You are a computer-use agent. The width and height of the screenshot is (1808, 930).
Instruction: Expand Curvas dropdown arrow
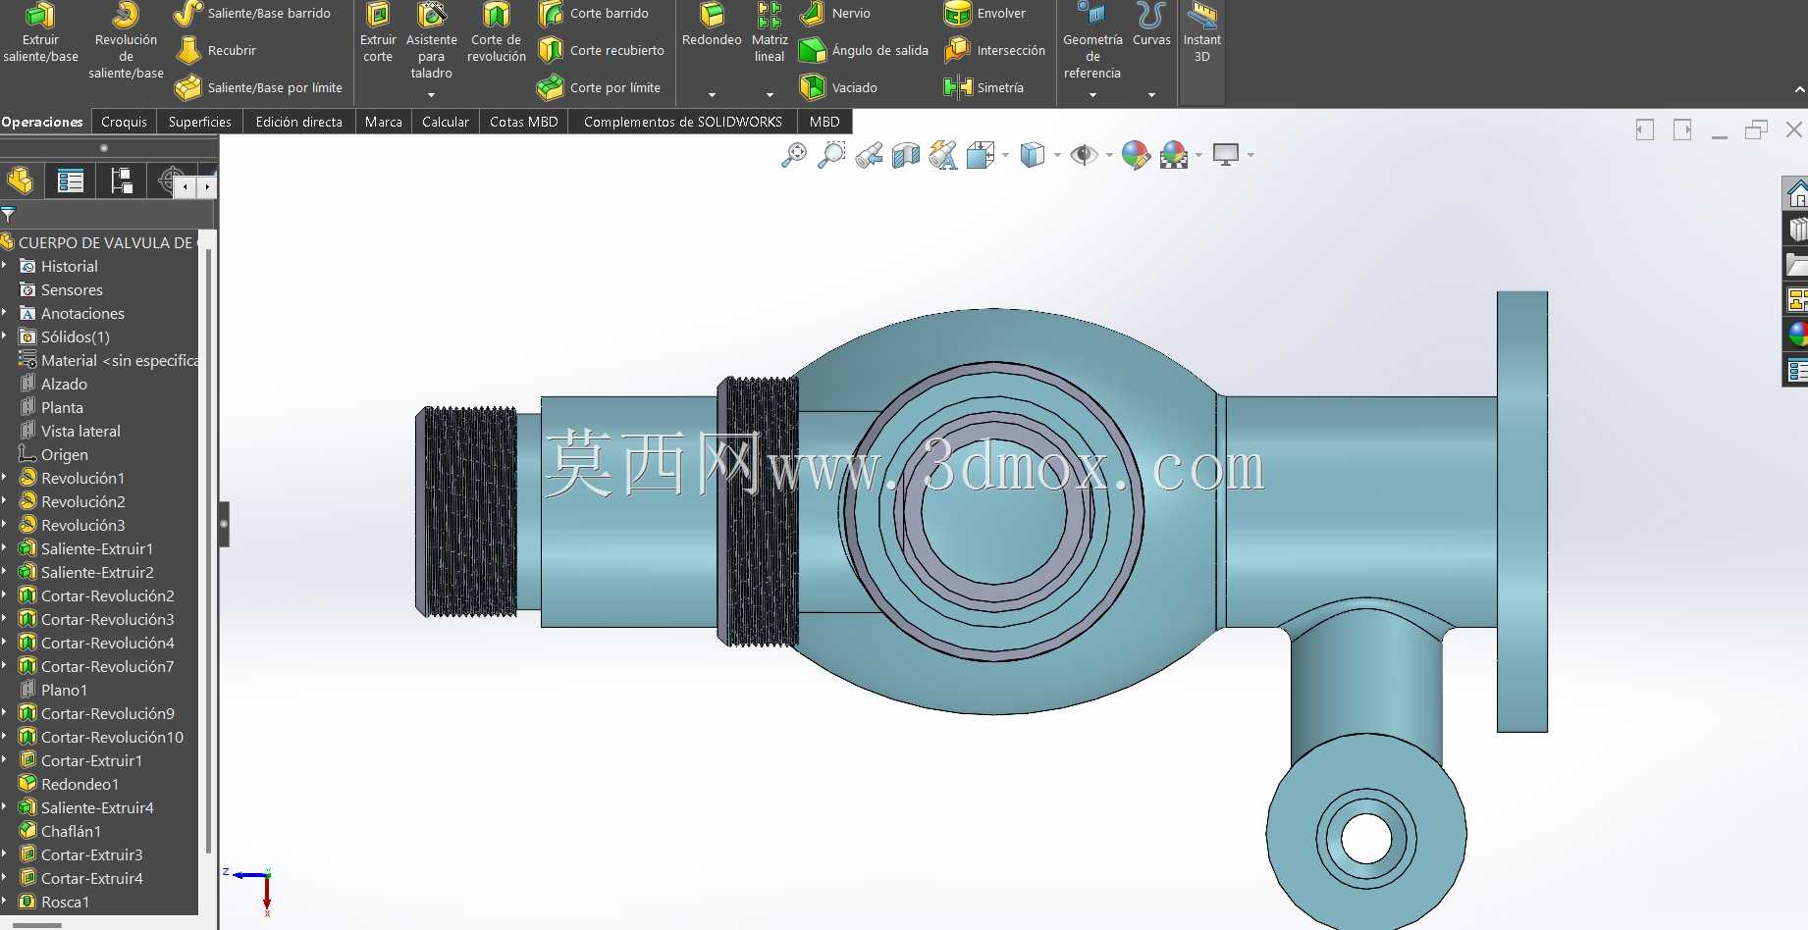[1151, 95]
